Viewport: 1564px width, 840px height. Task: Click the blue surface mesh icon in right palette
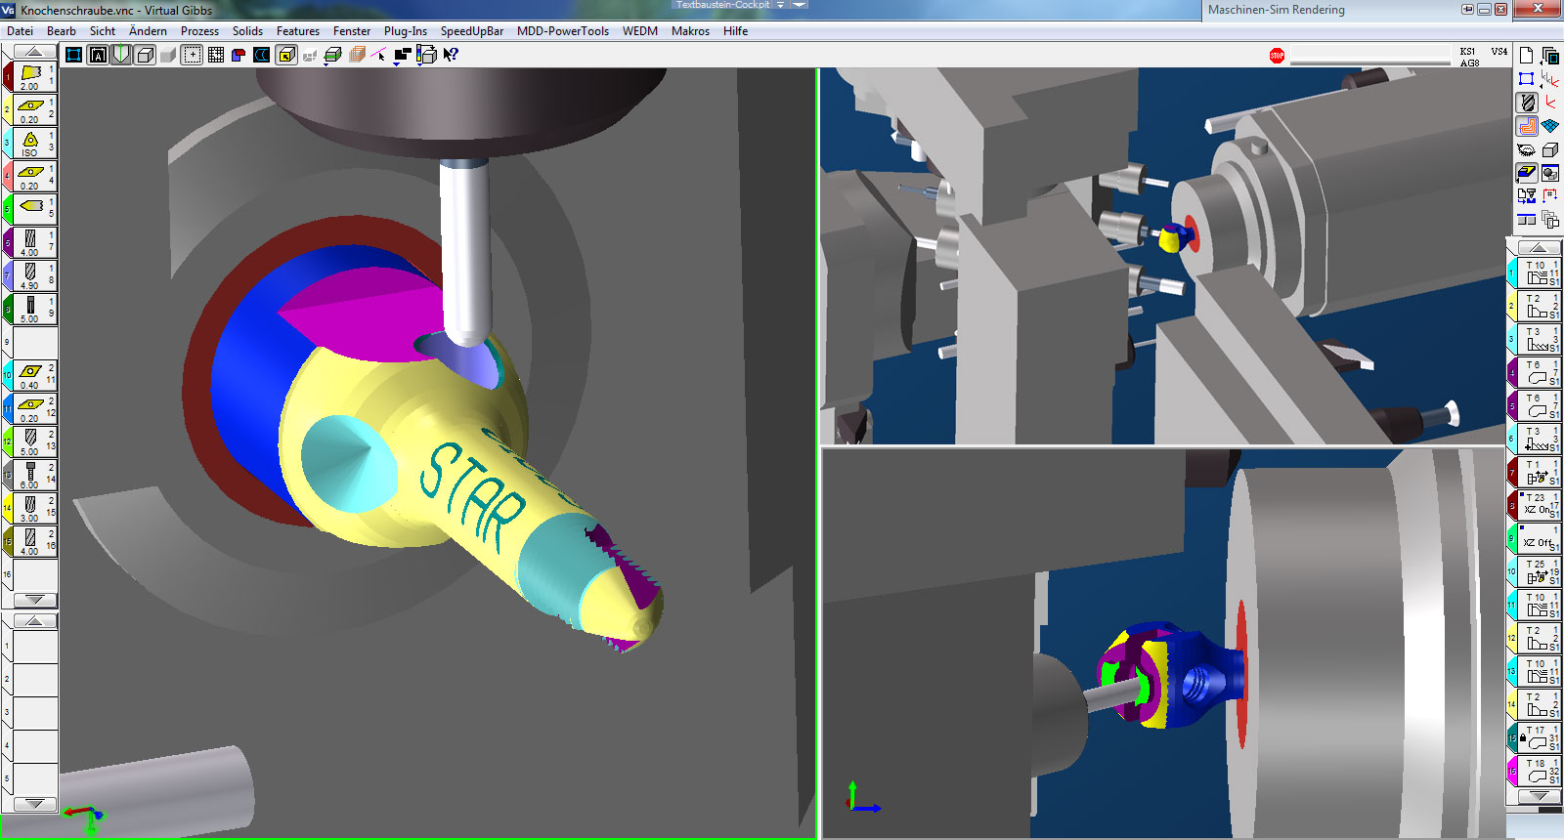tap(1550, 126)
